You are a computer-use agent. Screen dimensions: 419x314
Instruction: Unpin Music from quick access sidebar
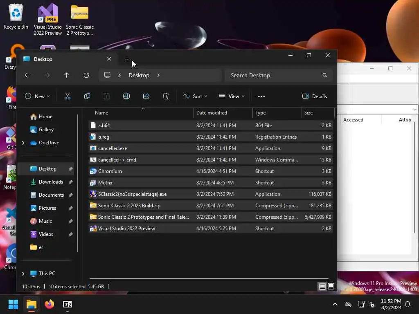point(70,221)
